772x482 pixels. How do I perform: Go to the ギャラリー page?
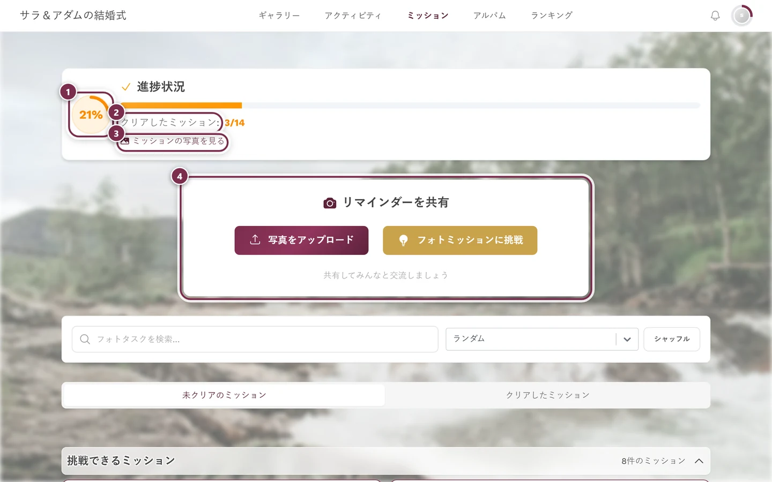[279, 16]
